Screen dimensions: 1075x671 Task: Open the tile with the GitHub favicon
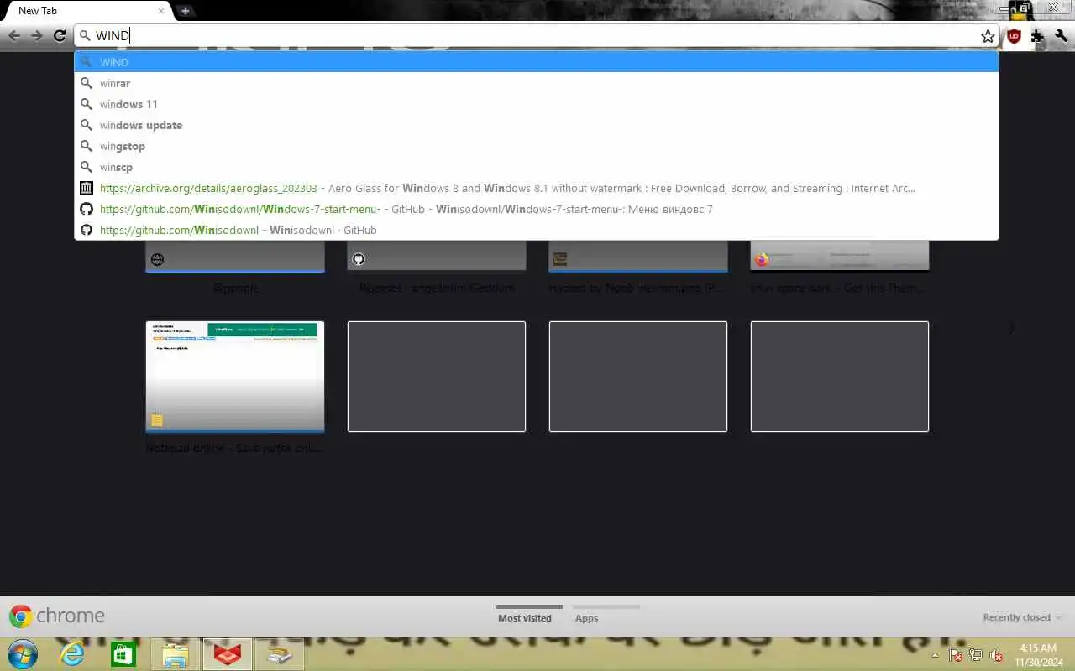tap(437, 256)
